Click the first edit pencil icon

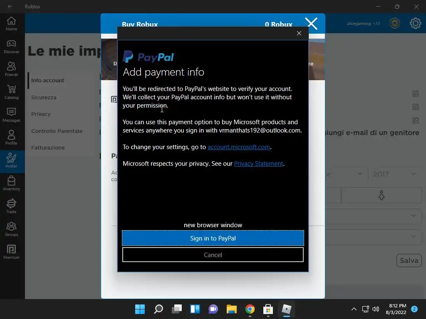coord(416,93)
